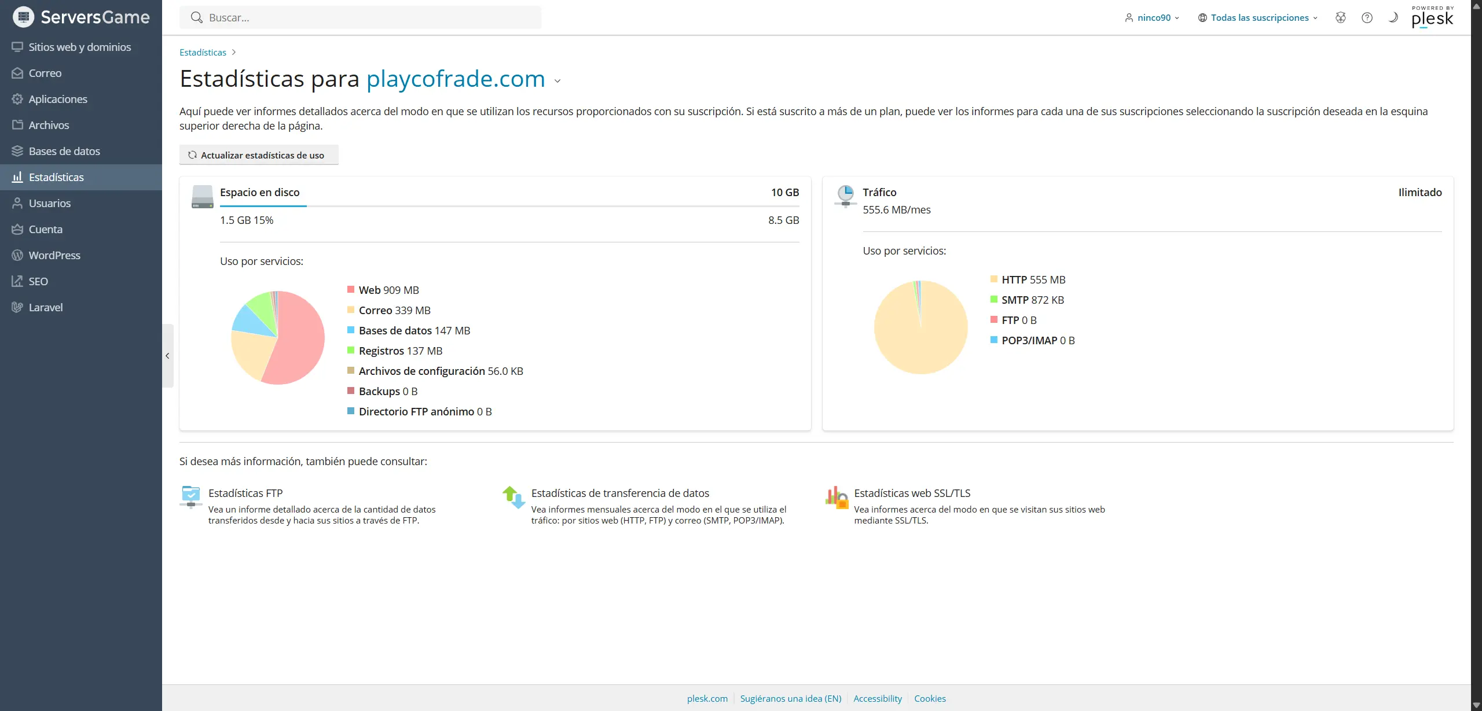Click the Plesk logo

[1432, 17]
